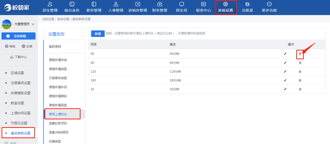Click the 校管家 logo

tap(17, 8)
